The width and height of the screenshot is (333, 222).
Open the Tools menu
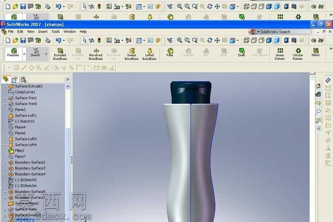pos(55,32)
